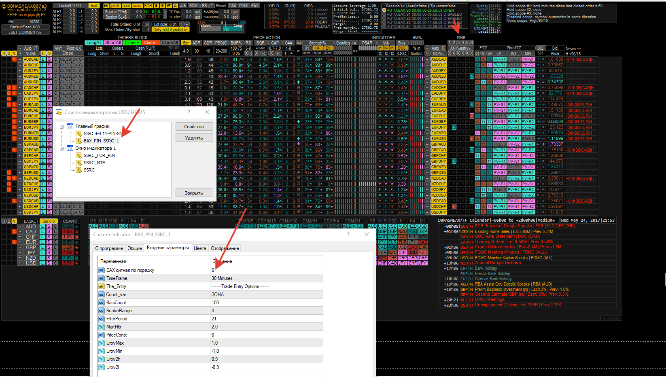
Task: Click the fast-forward icon in top toolbar
Action: click(106, 6)
